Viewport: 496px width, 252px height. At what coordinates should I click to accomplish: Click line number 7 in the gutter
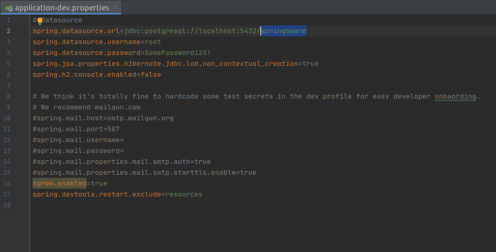tap(8, 86)
